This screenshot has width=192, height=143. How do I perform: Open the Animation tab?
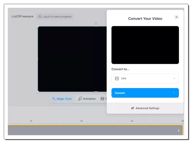pyautogui.click(x=87, y=99)
